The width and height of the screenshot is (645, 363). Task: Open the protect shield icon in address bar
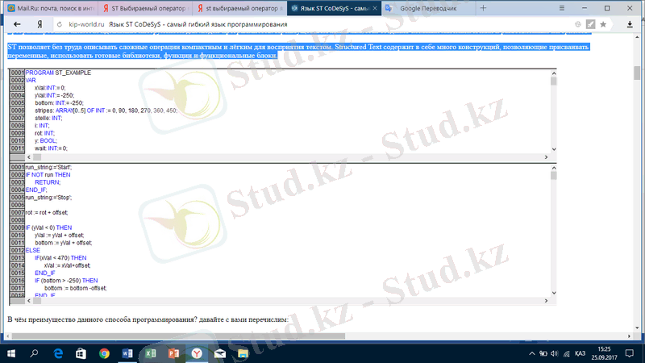coord(578,24)
